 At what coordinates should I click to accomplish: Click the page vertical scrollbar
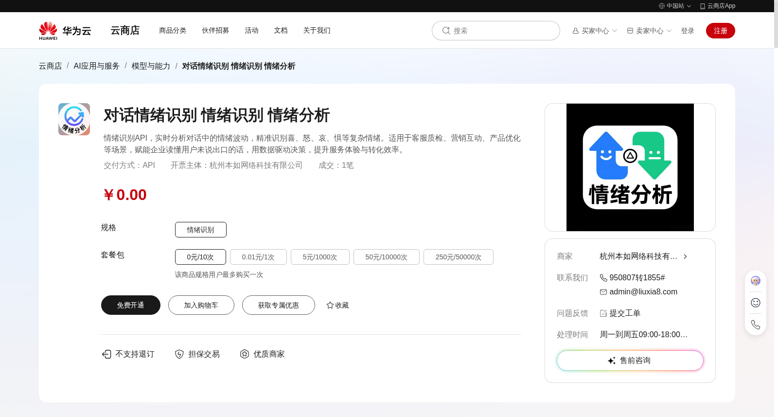(x=776, y=24)
